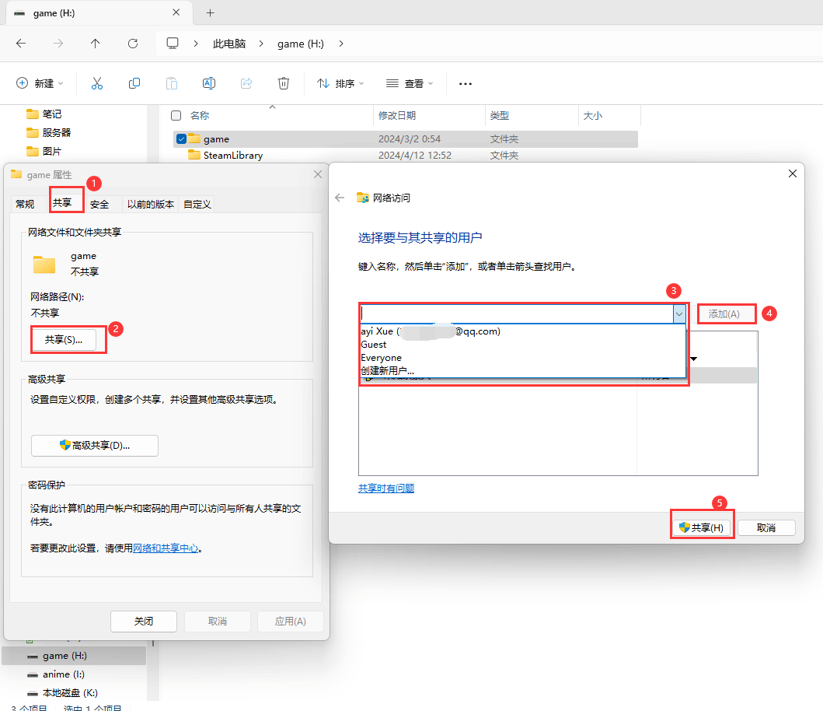Viewport: 823px width, 711px height.
Task: Click 此电脑 in the address bar
Action: pos(229,44)
